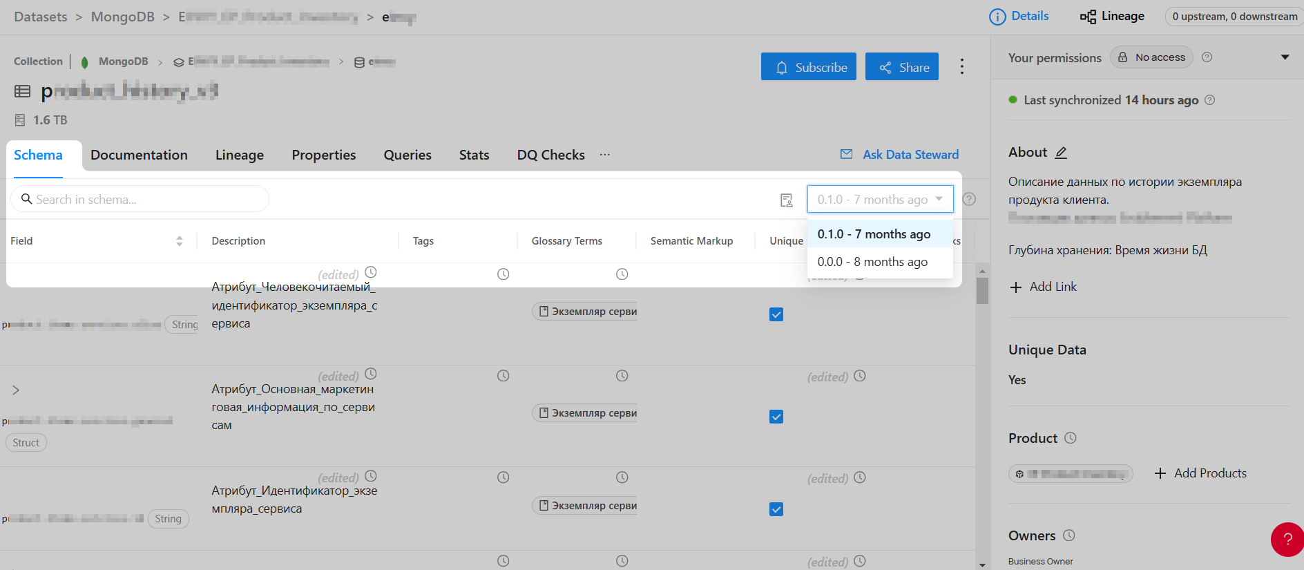The height and width of the screenshot is (570, 1304).
Task: Click the Search in schema input field
Action: click(145, 200)
